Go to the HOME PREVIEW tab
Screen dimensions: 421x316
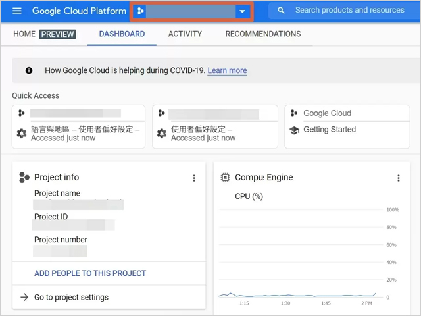(x=44, y=34)
